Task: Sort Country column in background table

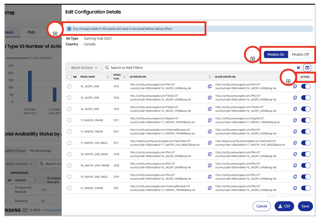Action: (35, 180)
